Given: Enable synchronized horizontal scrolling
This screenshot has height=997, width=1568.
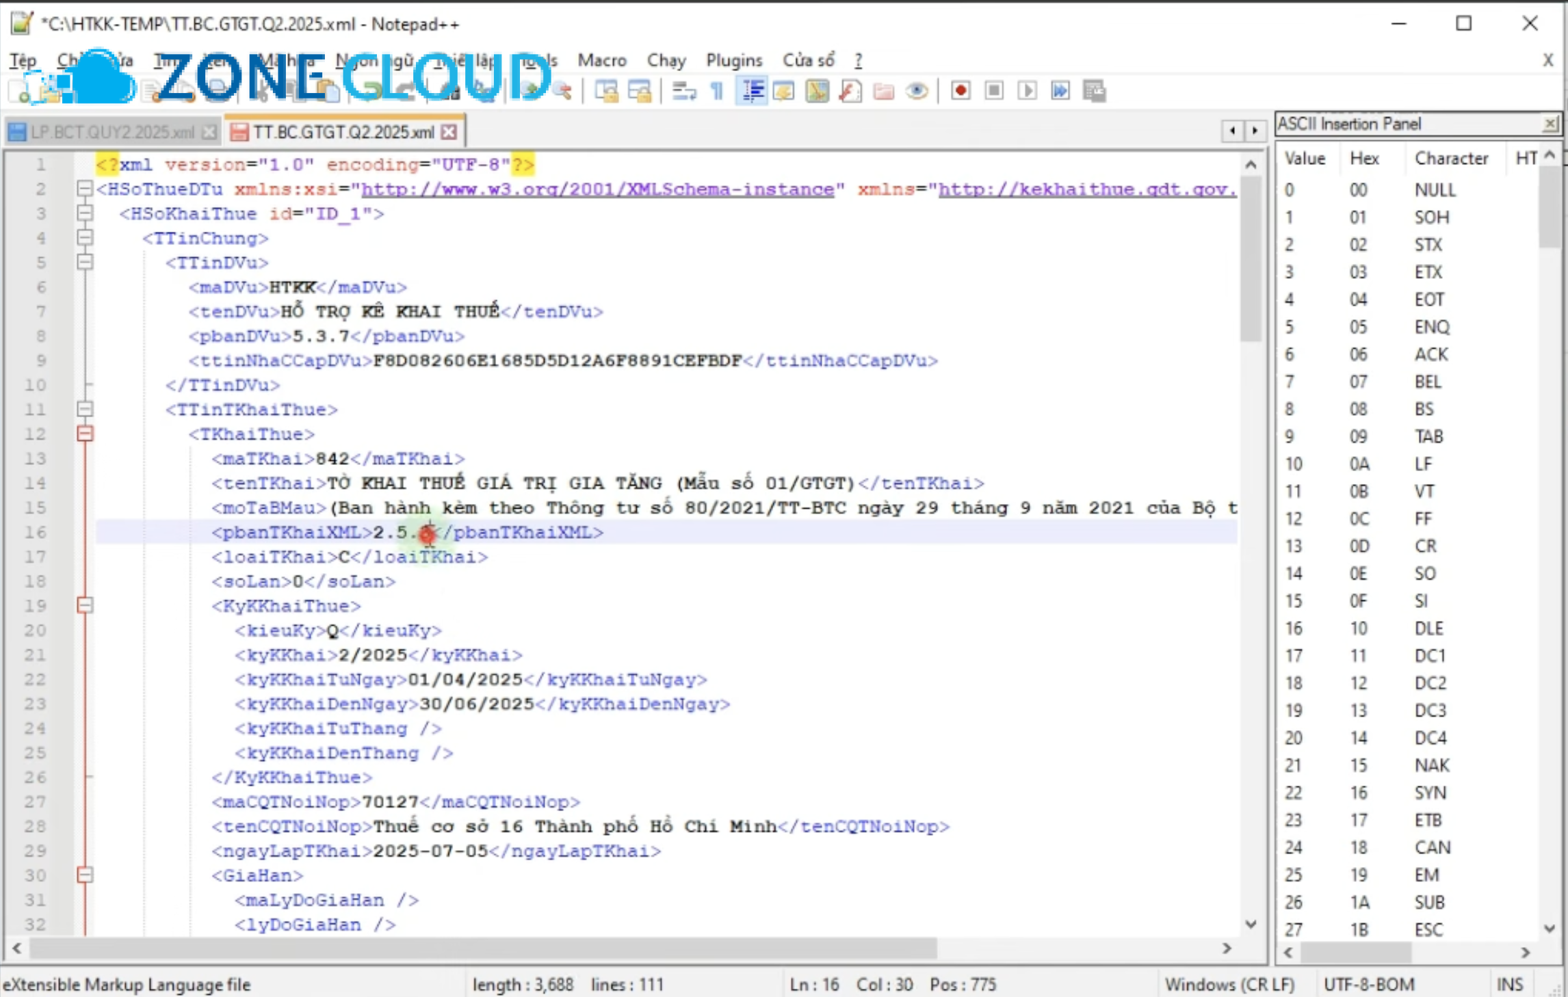Looking at the screenshot, I should pyautogui.click(x=640, y=91).
